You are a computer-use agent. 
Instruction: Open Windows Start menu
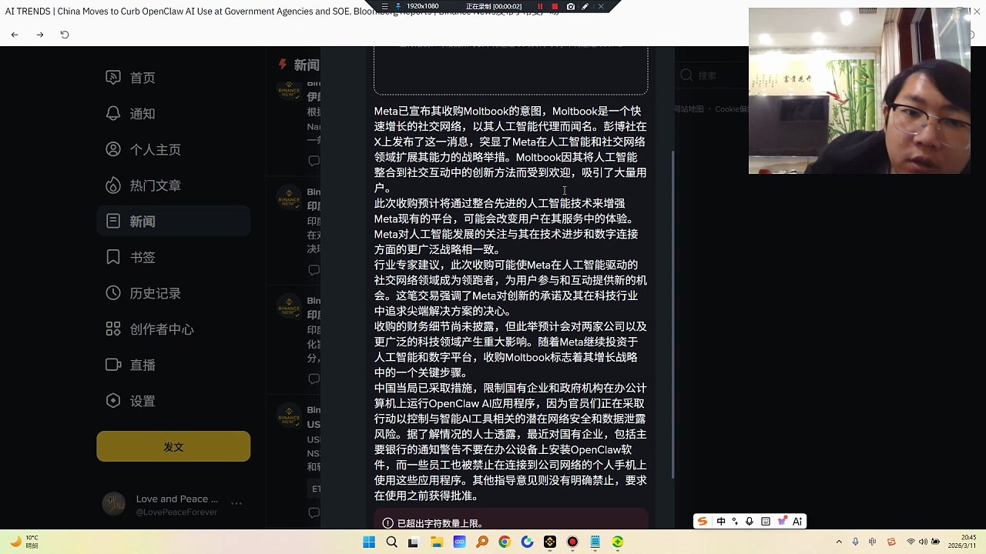[x=369, y=542]
